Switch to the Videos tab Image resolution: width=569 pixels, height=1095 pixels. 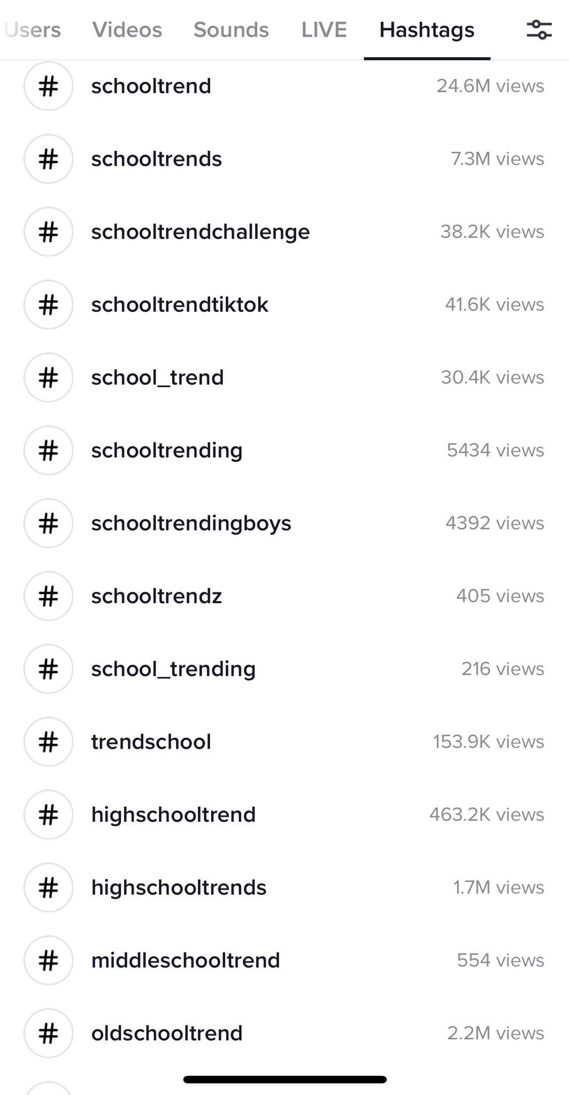coord(127,29)
